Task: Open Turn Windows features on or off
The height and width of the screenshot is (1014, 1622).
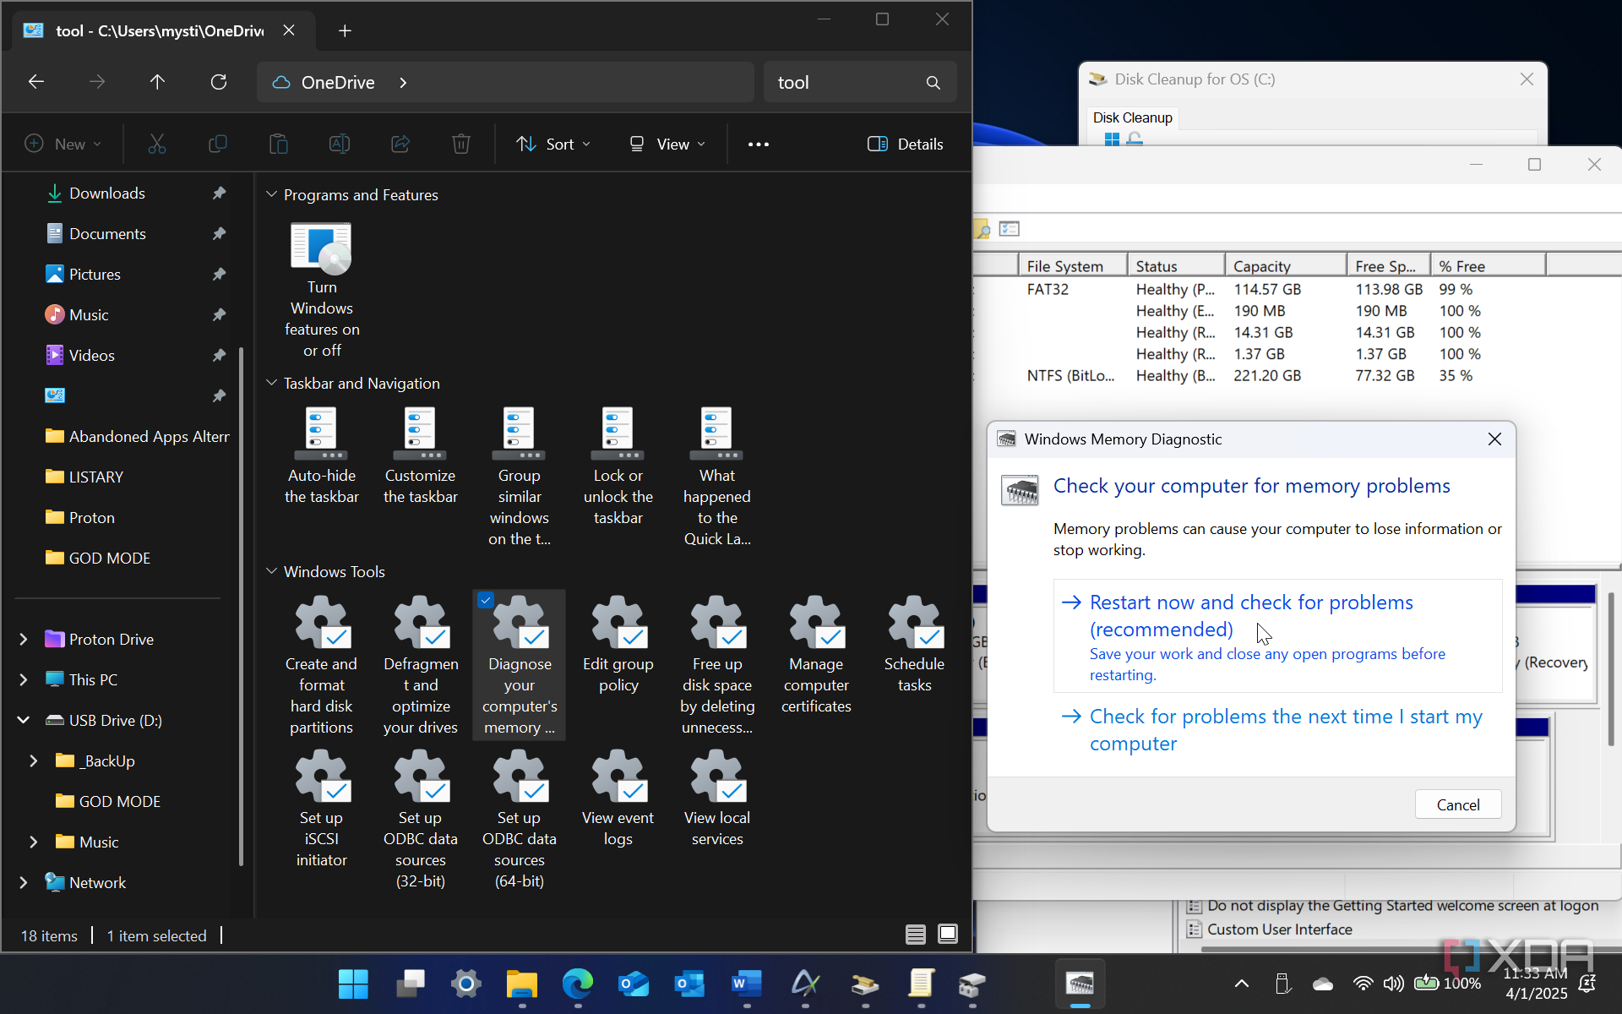Action: point(321,290)
